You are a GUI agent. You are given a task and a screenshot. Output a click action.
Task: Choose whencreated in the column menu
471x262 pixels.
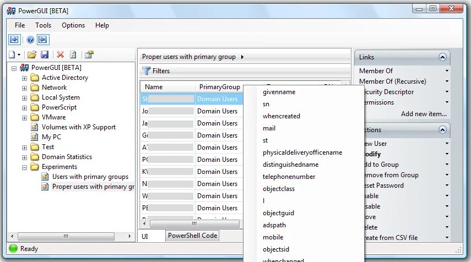(281, 116)
